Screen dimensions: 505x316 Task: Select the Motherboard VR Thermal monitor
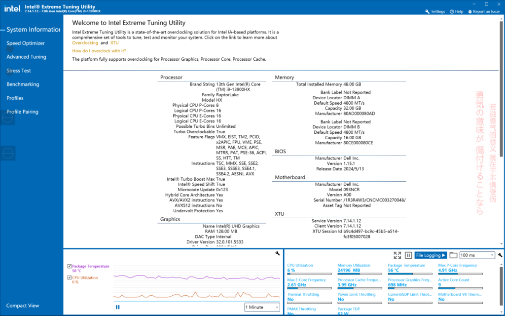coord(460,298)
